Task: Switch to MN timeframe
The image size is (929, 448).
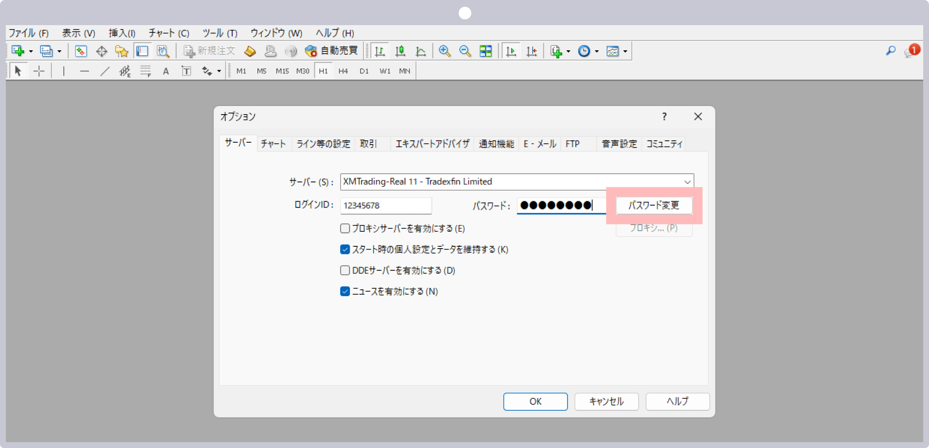Action: pyautogui.click(x=405, y=71)
